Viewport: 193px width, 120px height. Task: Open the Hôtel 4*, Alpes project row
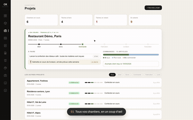click(93, 115)
